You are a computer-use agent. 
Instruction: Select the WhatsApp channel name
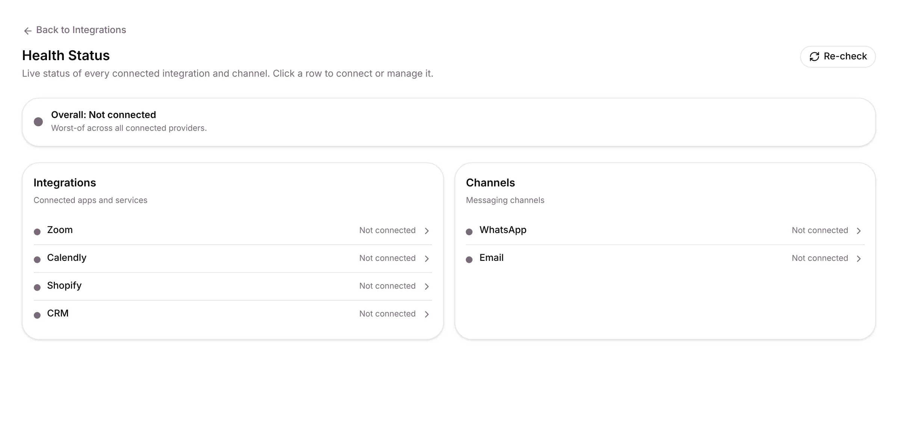click(x=503, y=230)
